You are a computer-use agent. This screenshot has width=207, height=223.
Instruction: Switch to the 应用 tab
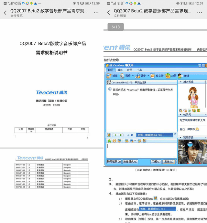pos(130,70)
